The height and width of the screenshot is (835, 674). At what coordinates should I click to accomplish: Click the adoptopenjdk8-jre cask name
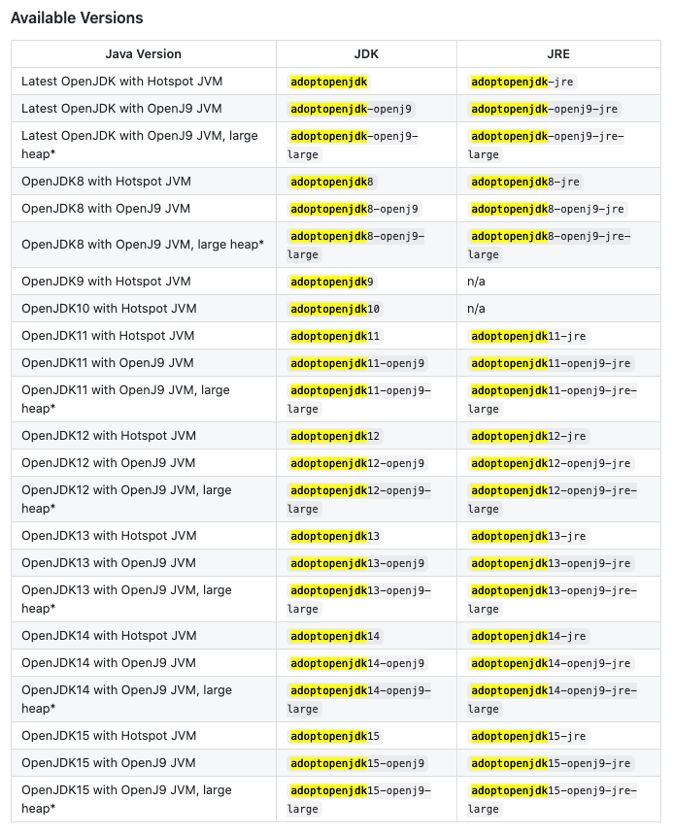[x=525, y=183]
